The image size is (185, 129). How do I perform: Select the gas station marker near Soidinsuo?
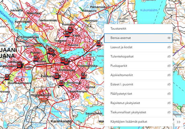[61, 83]
